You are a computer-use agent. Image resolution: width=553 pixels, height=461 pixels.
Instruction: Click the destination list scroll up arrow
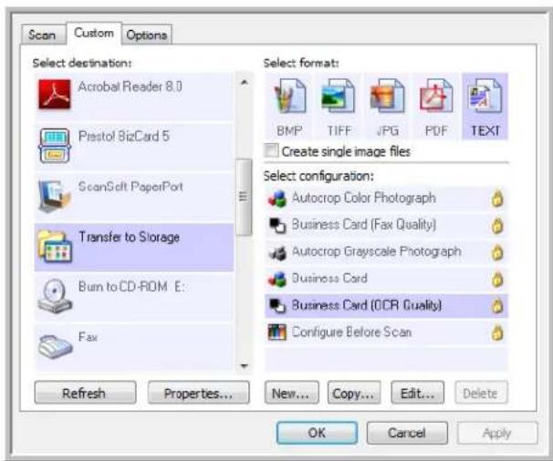244,82
